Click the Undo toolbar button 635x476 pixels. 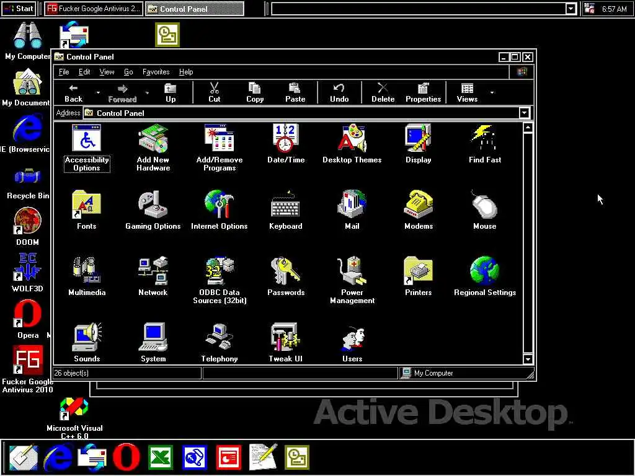click(x=339, y=93)
